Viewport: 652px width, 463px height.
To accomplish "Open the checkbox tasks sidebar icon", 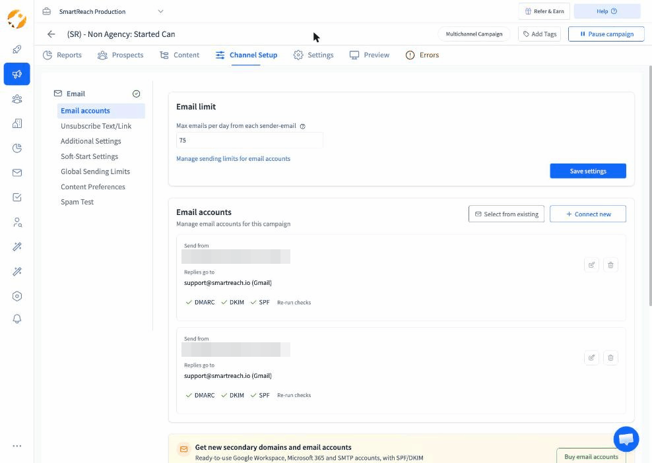I will pyautogui.click(x=17, y=197).
